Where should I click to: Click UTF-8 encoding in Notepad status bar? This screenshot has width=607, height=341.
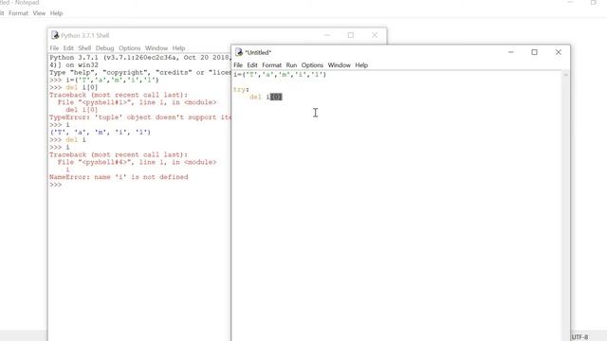579,337
